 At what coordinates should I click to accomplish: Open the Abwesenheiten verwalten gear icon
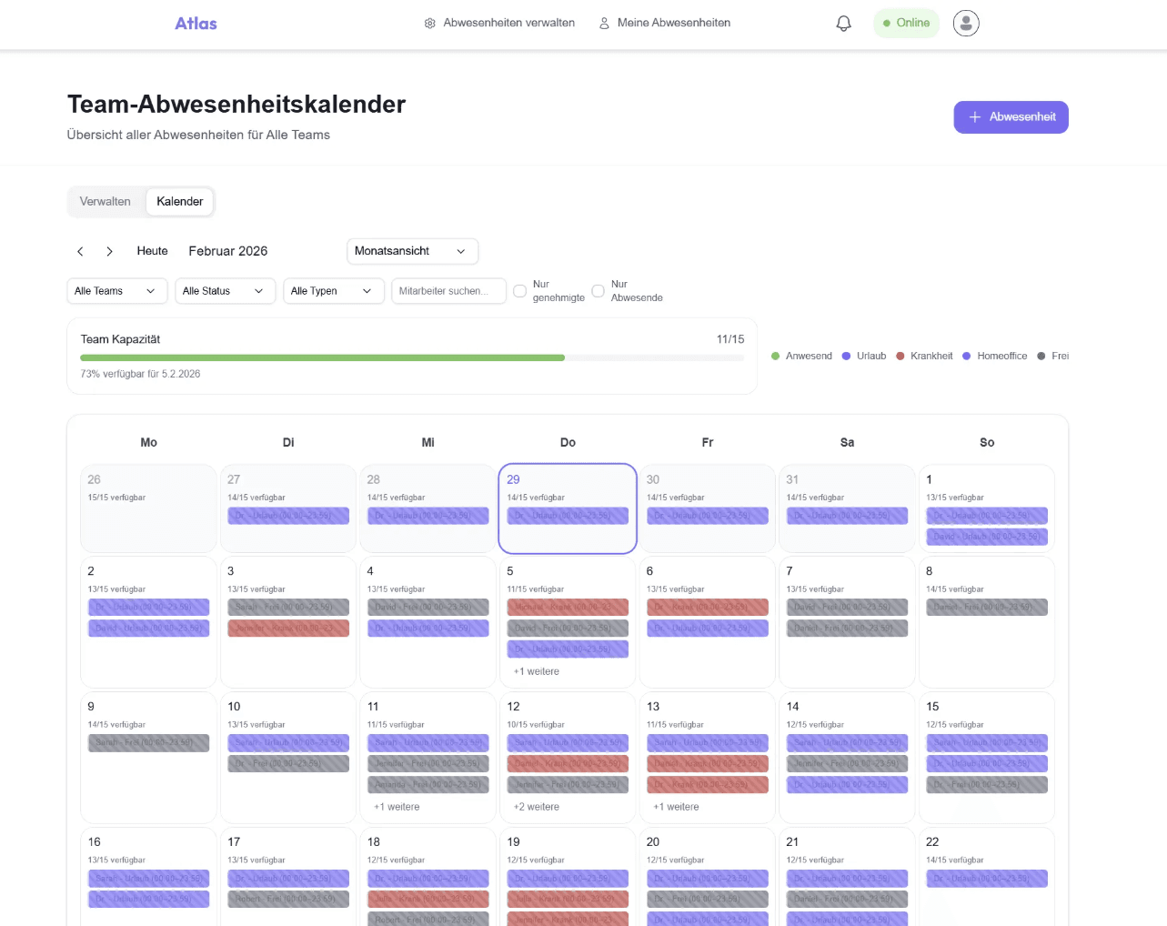(429, 23)
